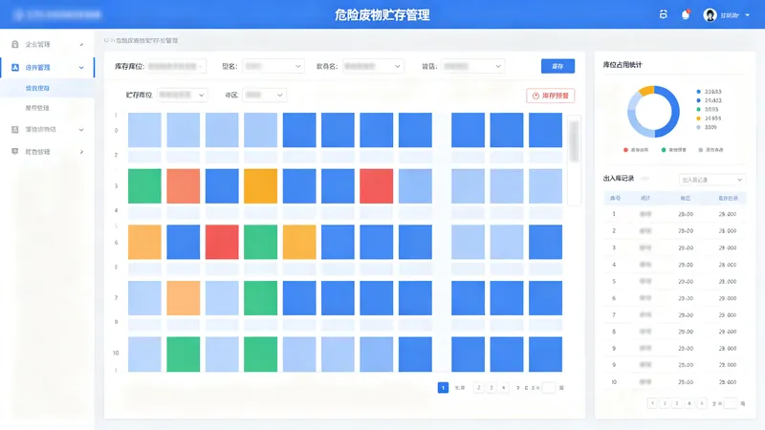Image resolution: width=765 pixels, height=430 pixels.
Task: Click the red-outlined 库存预警 button
Action: point(551,96)
